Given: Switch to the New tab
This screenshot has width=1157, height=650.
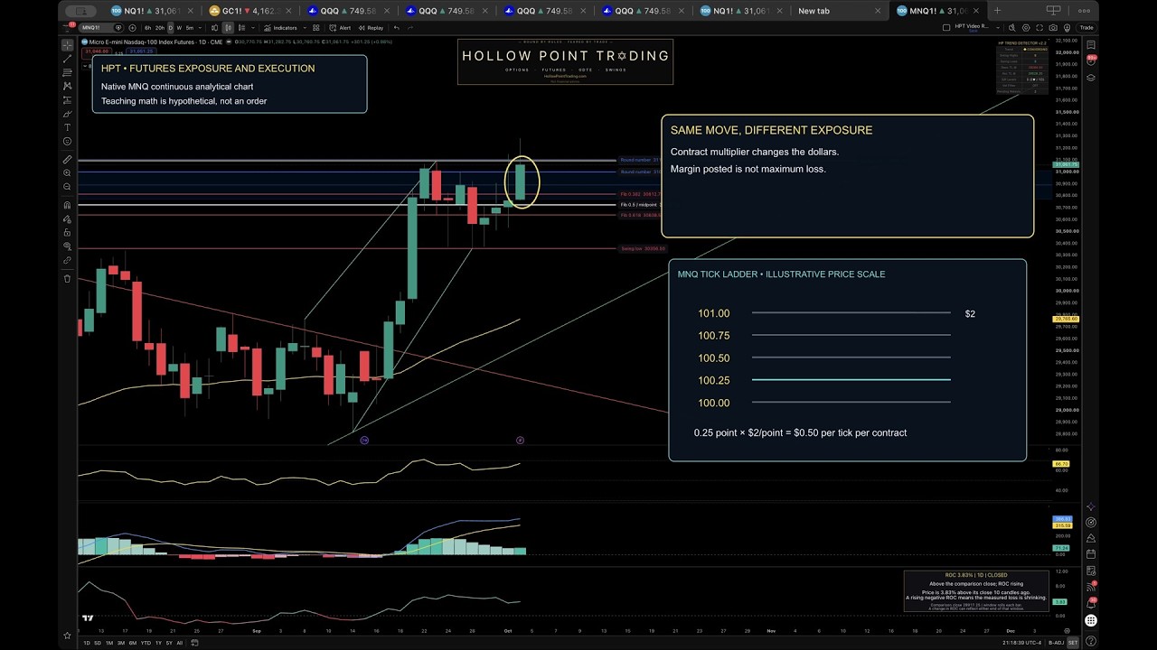Looking at the screenshot, I should point(837,11).
